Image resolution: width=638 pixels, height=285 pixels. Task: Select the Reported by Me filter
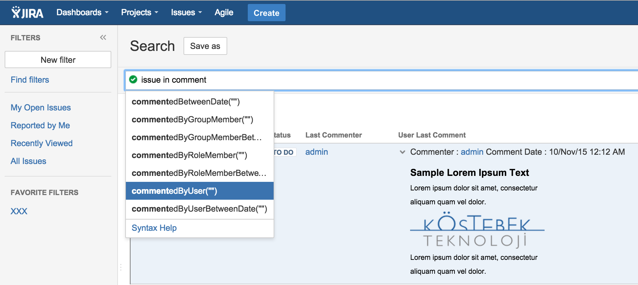(x=40, y=125)
